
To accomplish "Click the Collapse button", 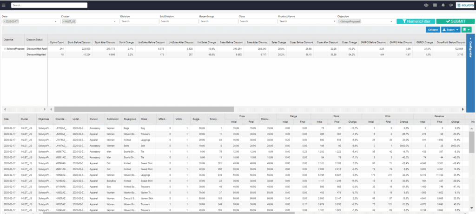I will (x=433, y=29).
